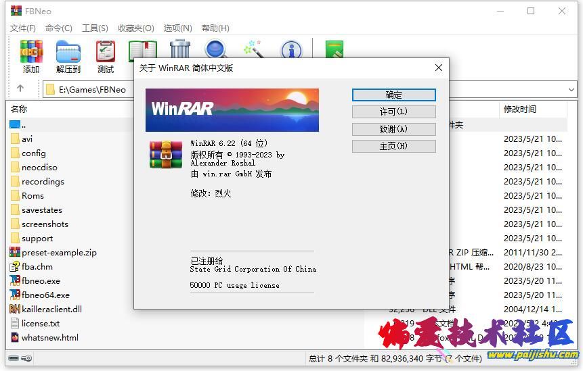Screen dimensions: 583x371
Task: Click the WinRAR books icon in About dialog
Action: pyautogui.click(x=166, y=154)
